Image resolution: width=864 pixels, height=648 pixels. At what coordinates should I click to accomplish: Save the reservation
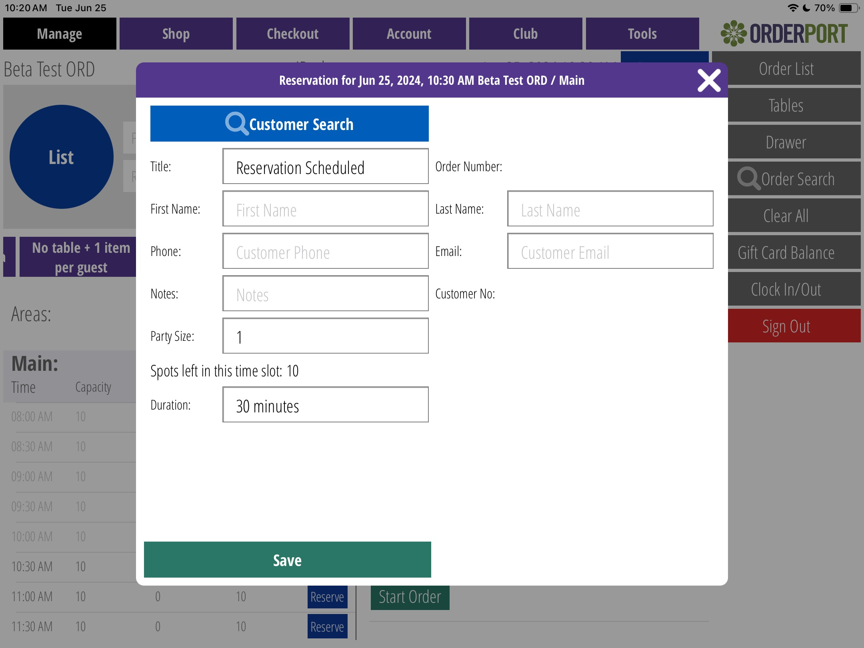pos(287,560)
